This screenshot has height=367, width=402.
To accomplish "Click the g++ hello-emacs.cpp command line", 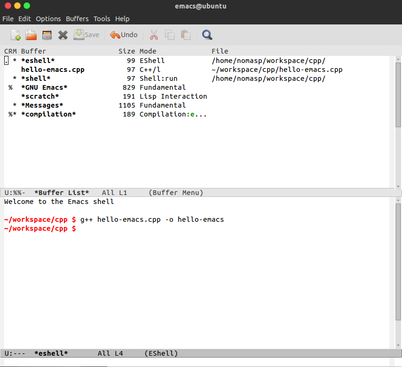I will point(152,219).
